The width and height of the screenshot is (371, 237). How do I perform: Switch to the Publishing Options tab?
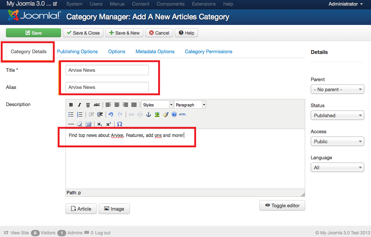[x=77, y=52]
